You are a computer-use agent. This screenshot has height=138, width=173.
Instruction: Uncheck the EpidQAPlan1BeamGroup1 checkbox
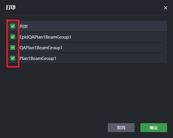tap(13, 37)
